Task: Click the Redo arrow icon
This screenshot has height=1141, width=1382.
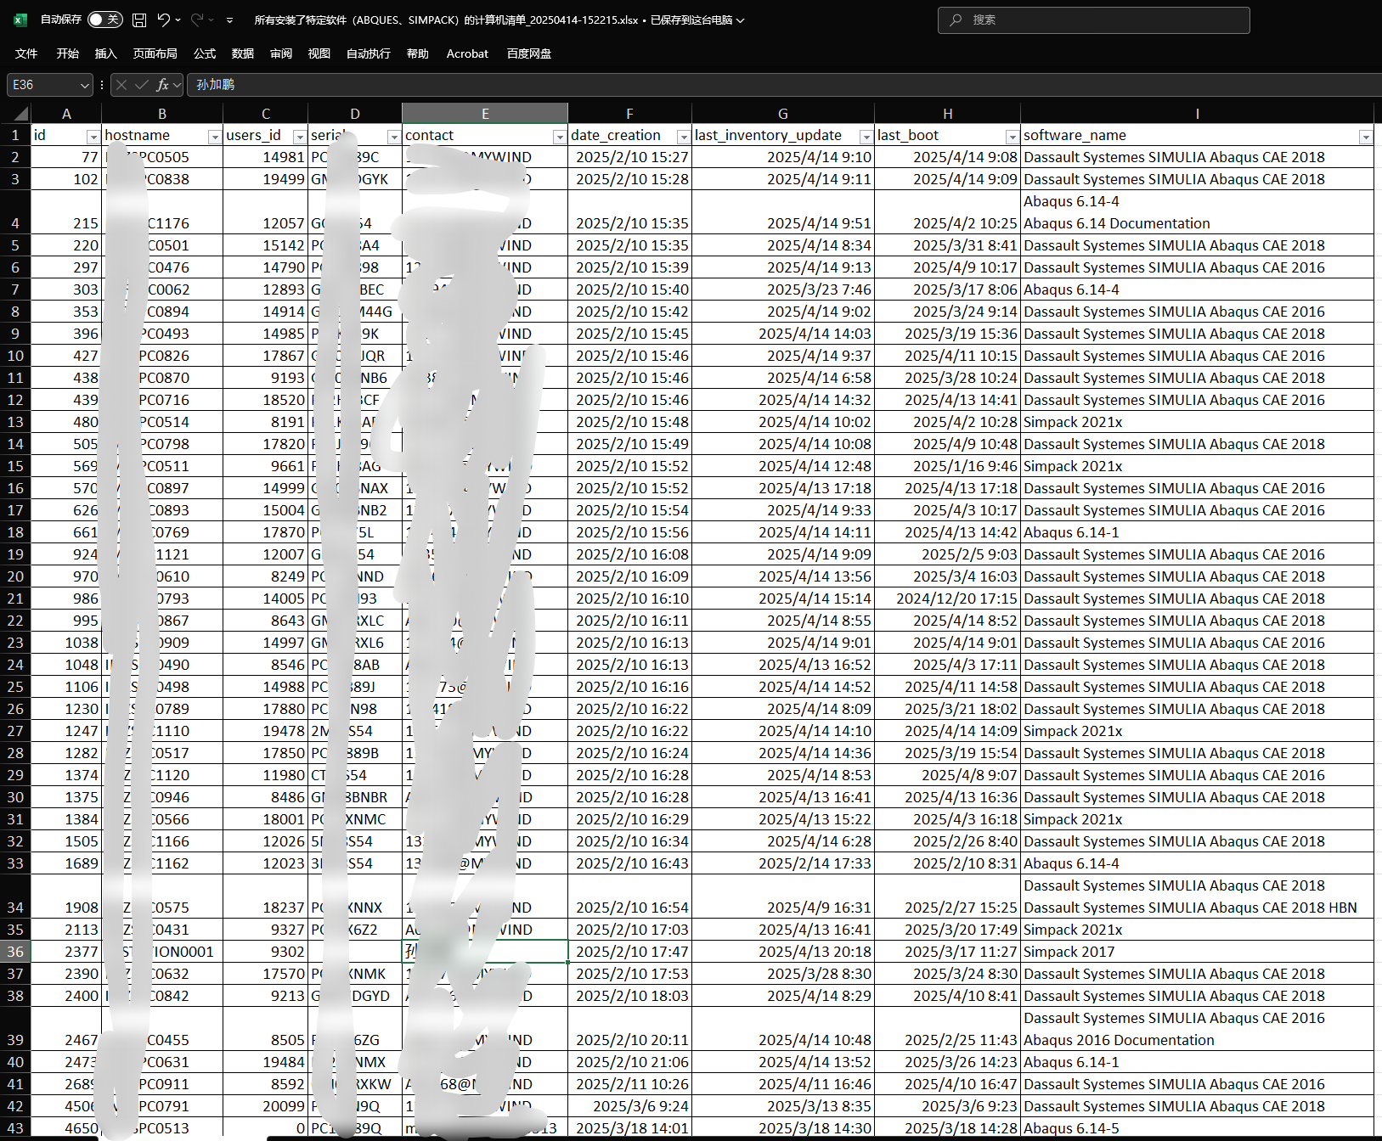Action: 197,20
